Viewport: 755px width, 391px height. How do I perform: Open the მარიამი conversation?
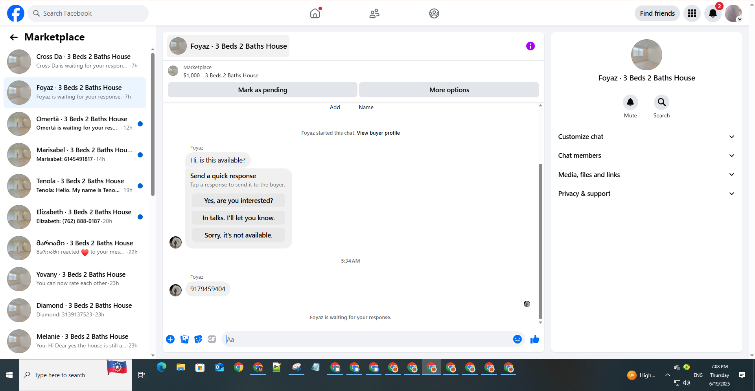coord(75,247)
